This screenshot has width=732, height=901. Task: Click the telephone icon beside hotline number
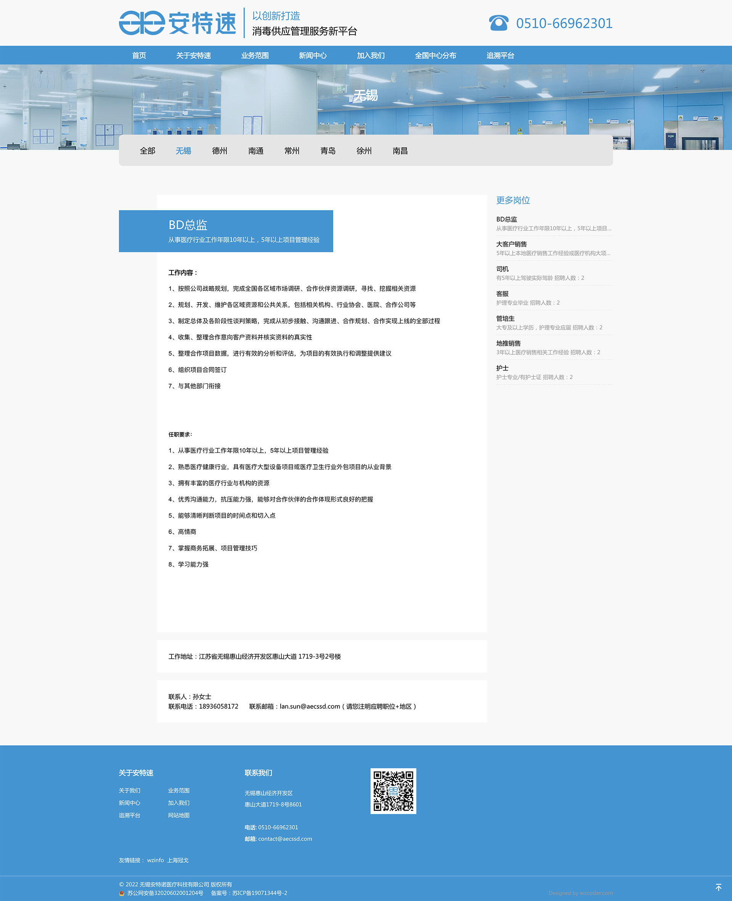click(498, 23)
